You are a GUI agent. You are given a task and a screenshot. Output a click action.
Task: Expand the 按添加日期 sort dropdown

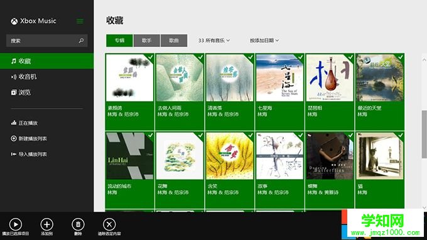264,41
